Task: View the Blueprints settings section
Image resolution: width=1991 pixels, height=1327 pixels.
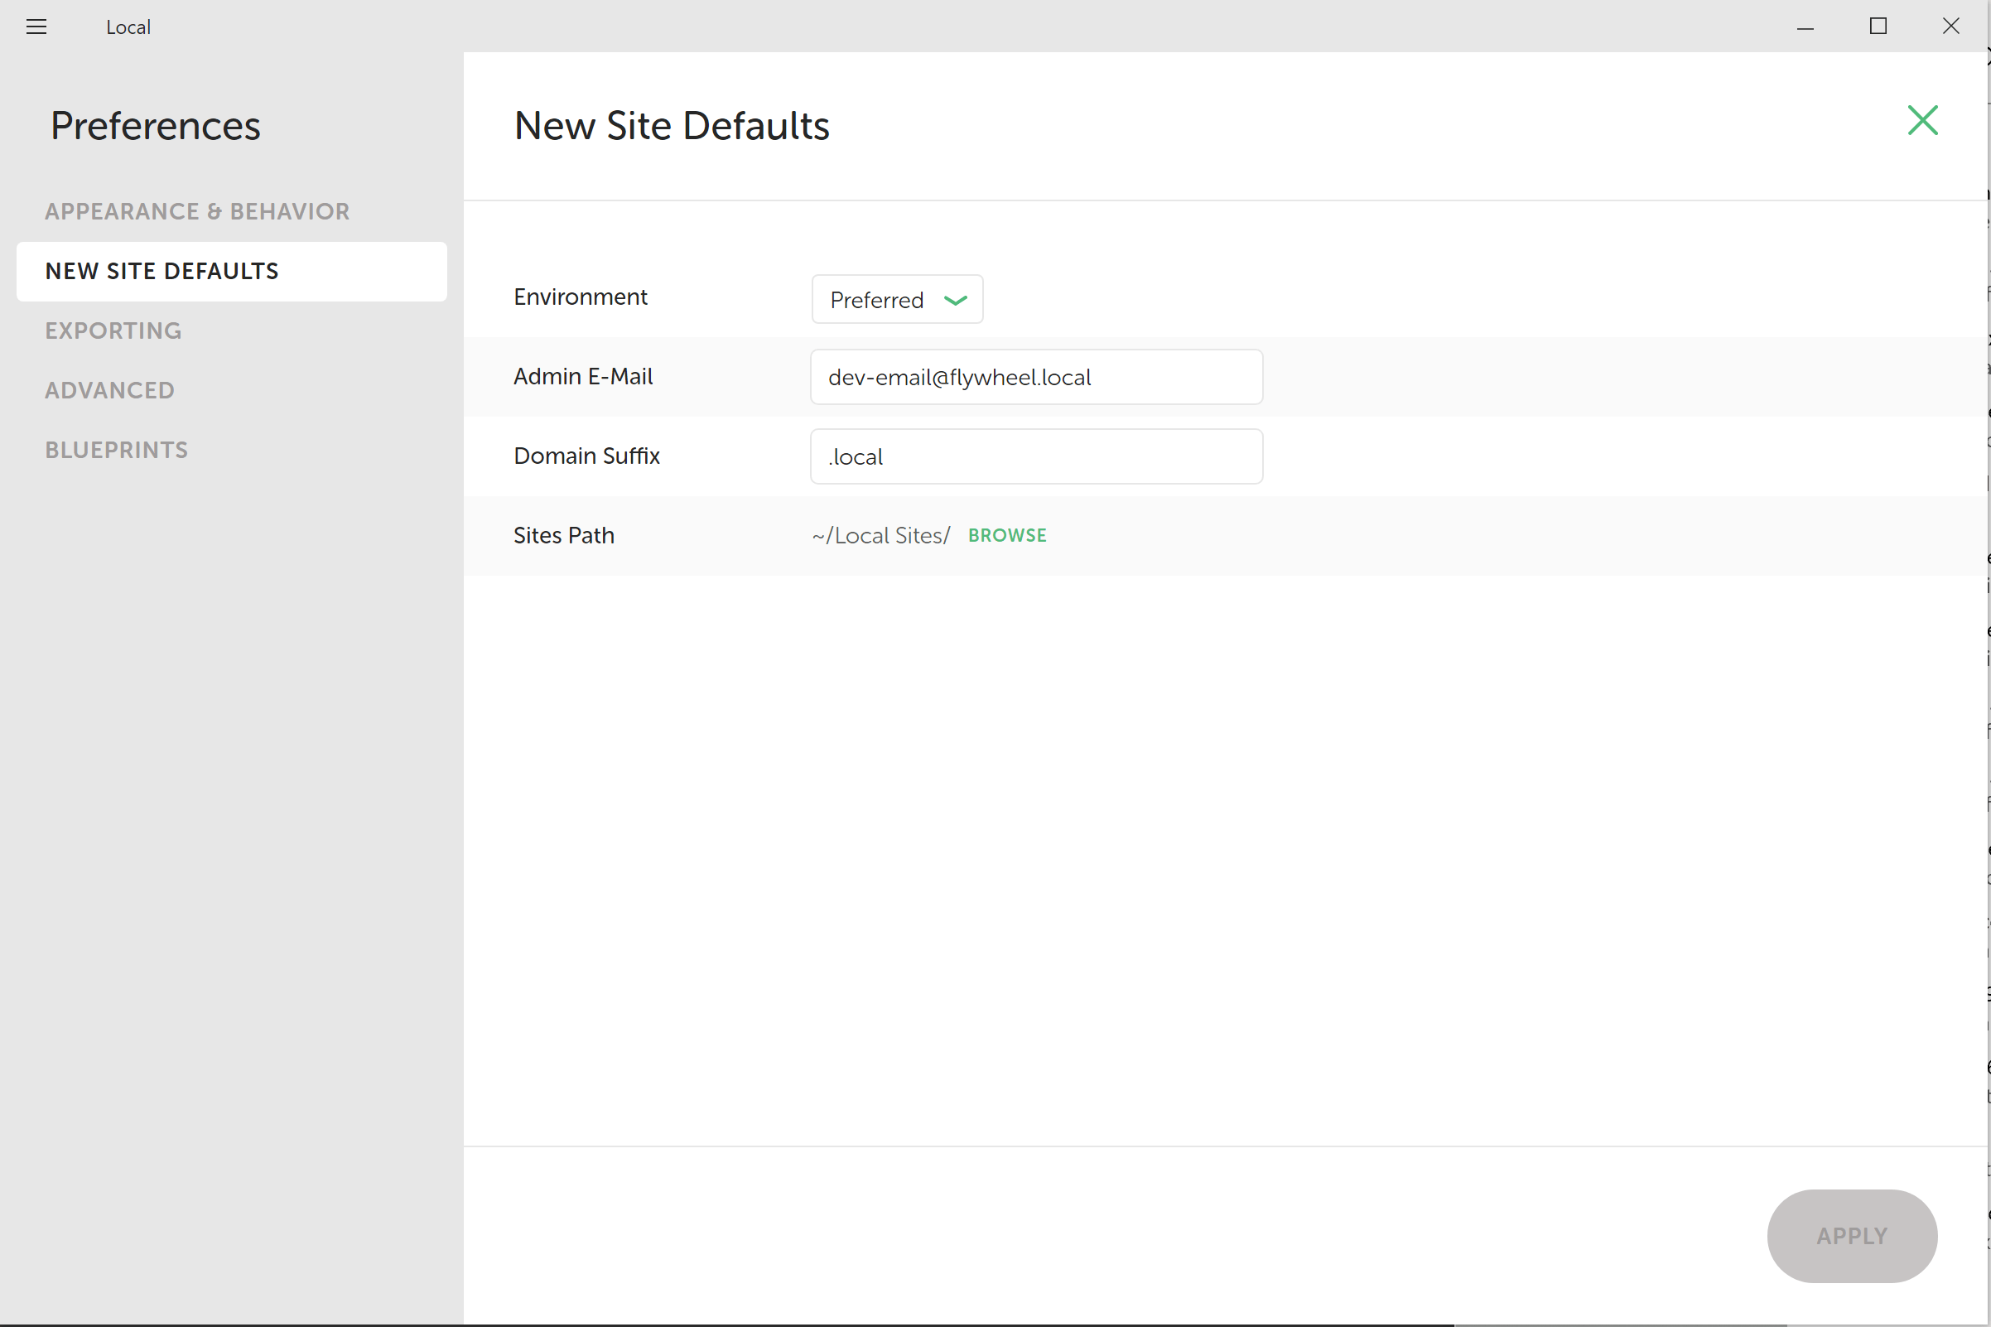Action: pyautogui.click(x=116, y=450)
